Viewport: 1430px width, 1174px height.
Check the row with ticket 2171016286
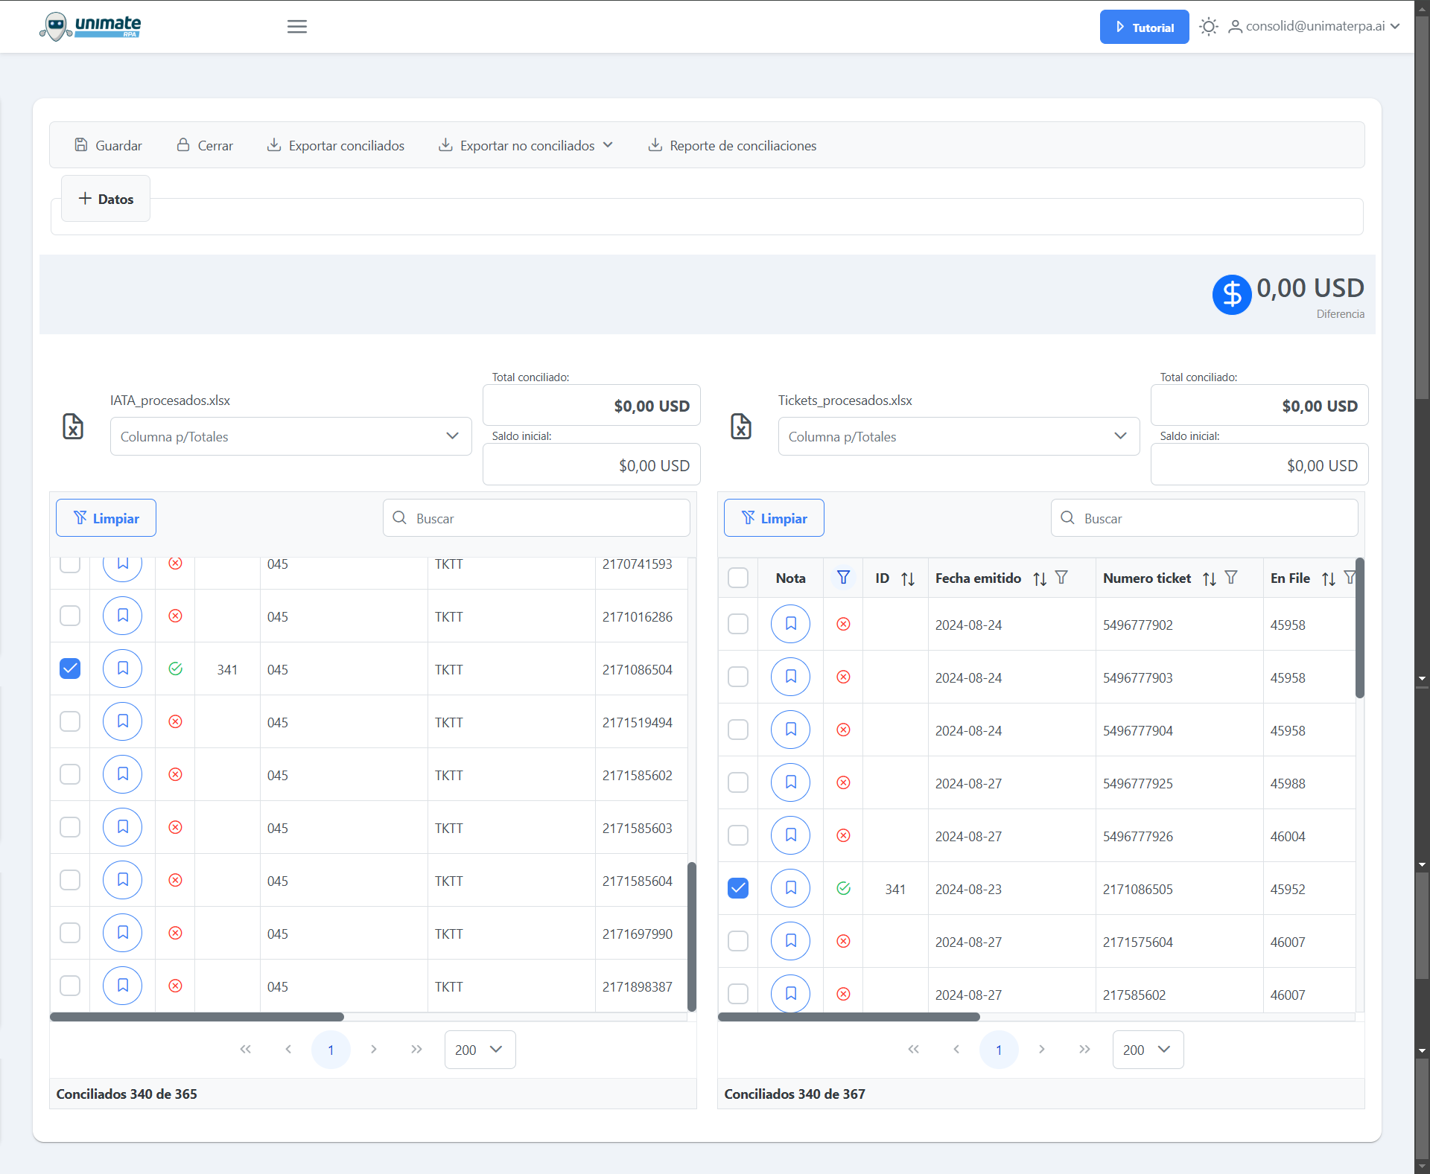click(x=70, y=616)
